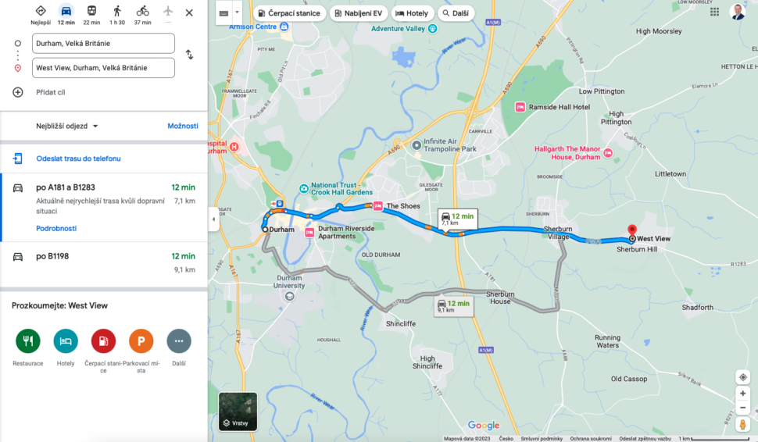Open Podrobnosti route details link
The width and height of the screenshot is (758, 442).
coord(56,229)
